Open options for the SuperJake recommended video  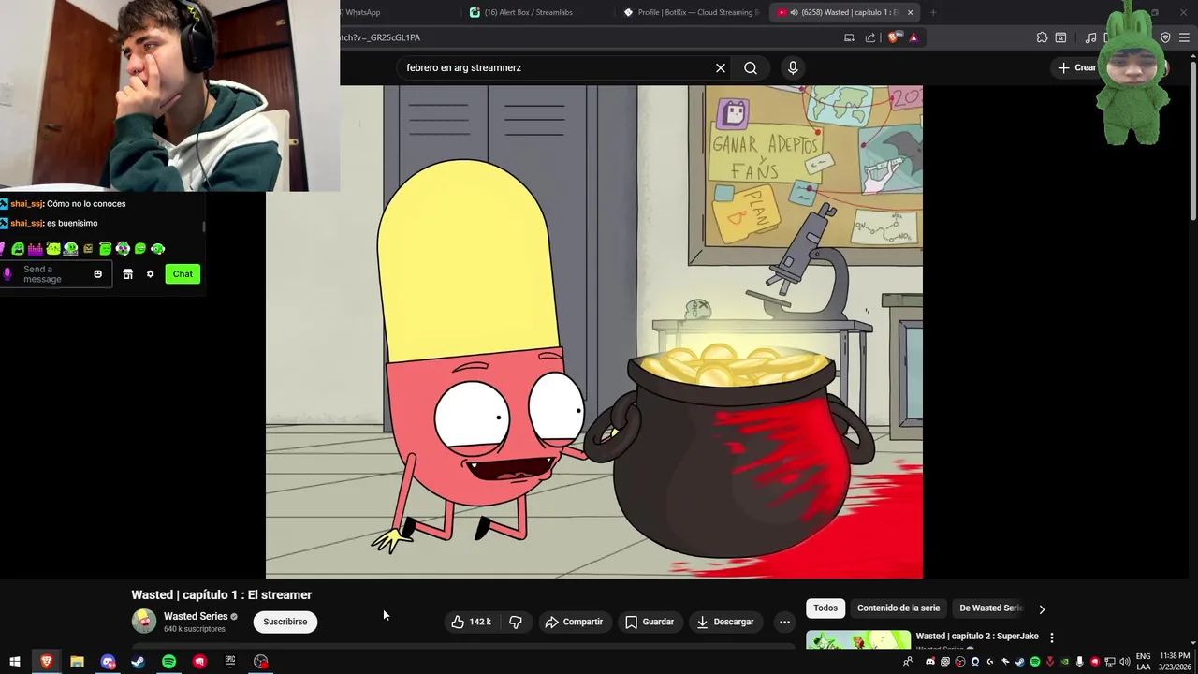coord(1051,637)
